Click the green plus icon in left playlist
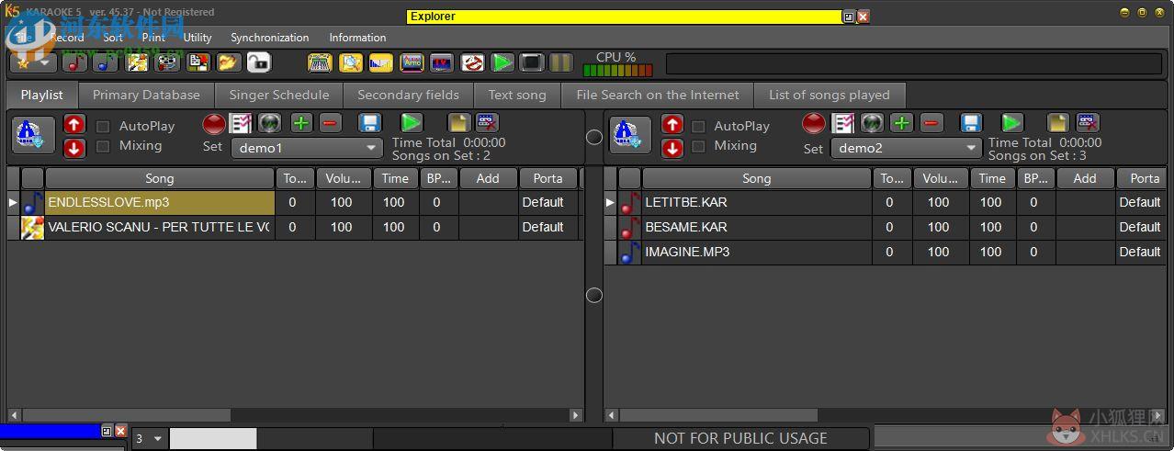Image resolution: width=1174 pixels, height=451 pixels. click(301, 123)
